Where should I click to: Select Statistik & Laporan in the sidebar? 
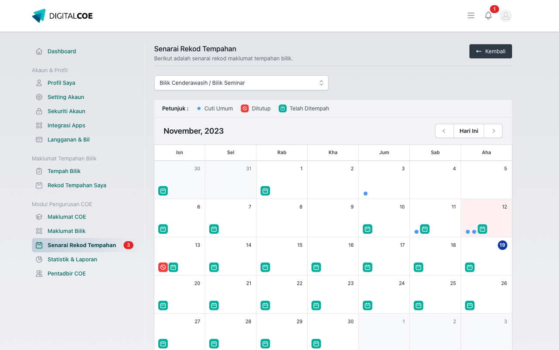tap(72, 259)
